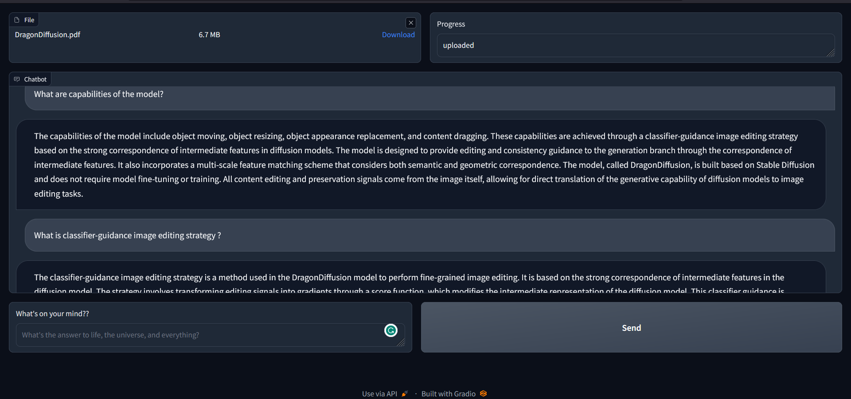Click the Chatbot label tab
The image size is (851, 399).
tap(35, 79)
